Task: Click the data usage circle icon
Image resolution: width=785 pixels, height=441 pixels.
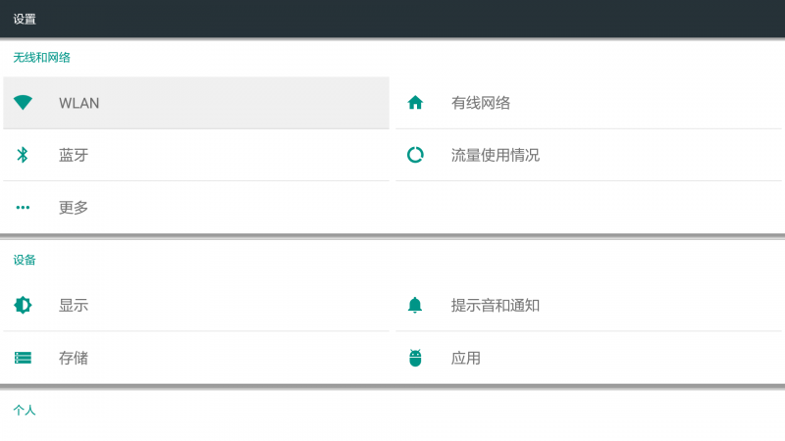Action: 415,155
